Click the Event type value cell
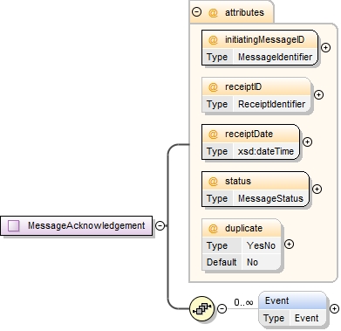This screenshot has width=341, height=331. [x=307, y=318]
